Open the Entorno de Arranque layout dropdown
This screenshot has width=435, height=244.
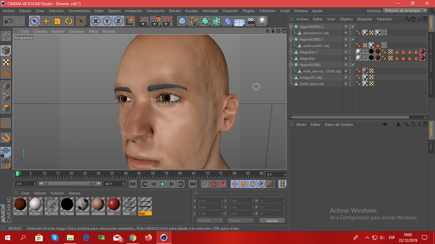405,10
